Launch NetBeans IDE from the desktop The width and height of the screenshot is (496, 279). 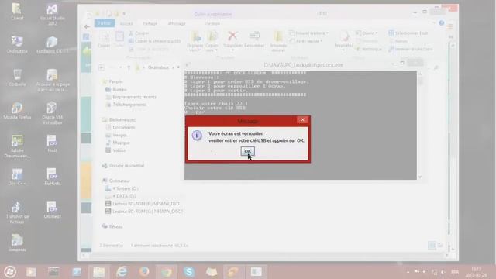tap(52, 44)
